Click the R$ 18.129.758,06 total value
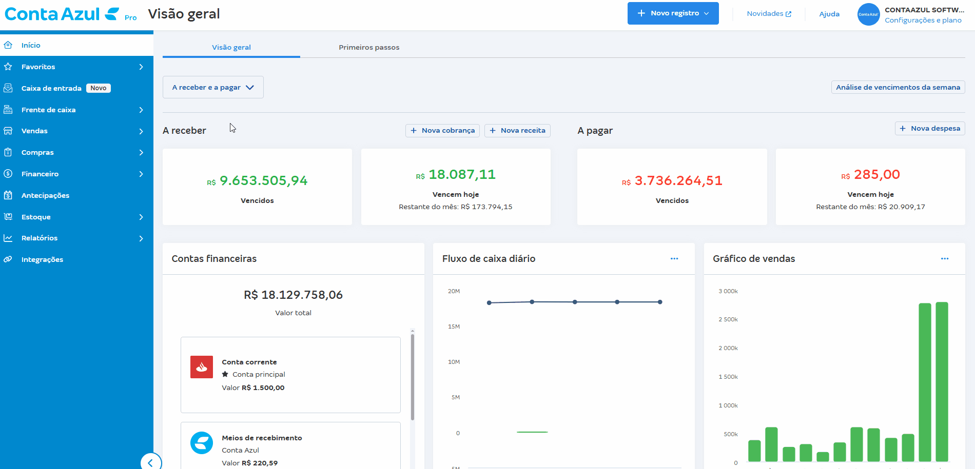The image size is (975, 469). (293, 295)
